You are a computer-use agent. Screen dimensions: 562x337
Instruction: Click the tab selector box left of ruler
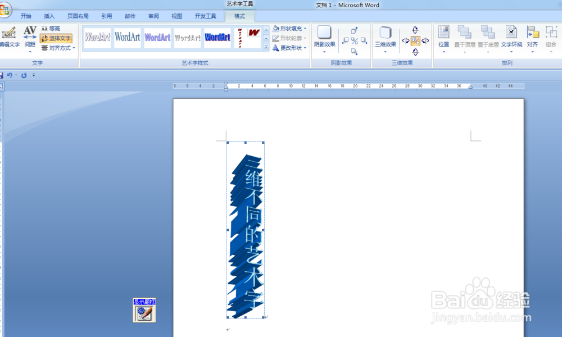[1, 86]
